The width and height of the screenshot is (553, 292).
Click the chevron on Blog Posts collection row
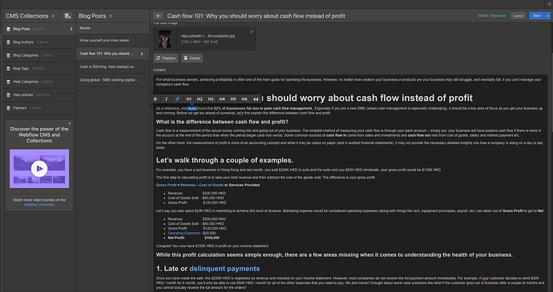tap(71, 29)
